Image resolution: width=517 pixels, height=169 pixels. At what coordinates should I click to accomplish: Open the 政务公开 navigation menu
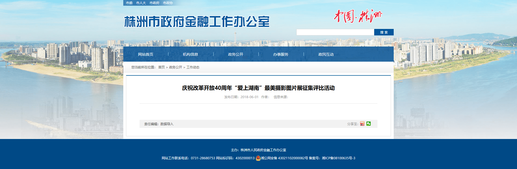pyautogui.click(x=236, y=54)
